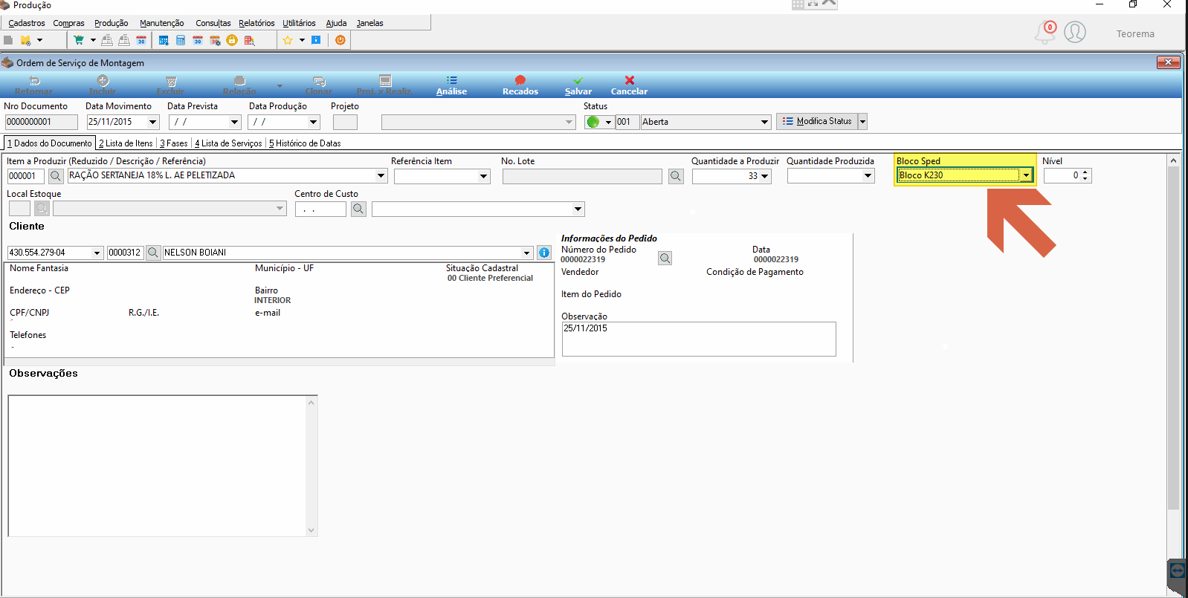Click the yellow star favorites icon

[x=288, y=40]
